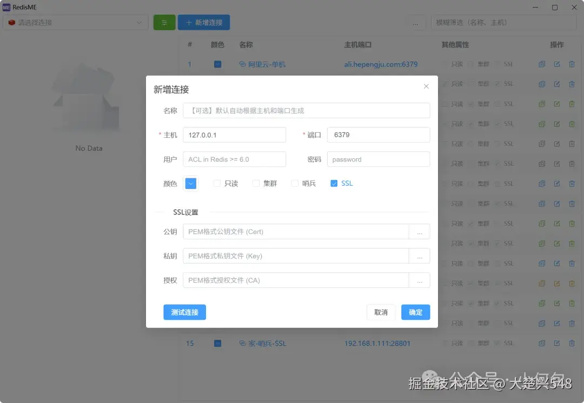
Task: Click the 颜色 column header
Action: coord(217,45)
